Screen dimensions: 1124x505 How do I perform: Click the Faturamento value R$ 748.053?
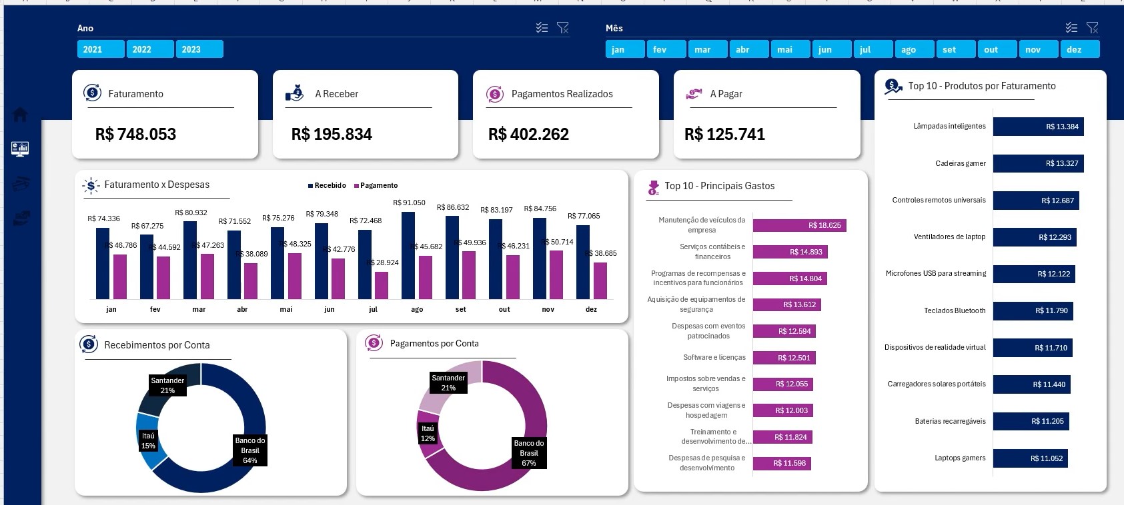click(135, 134)
